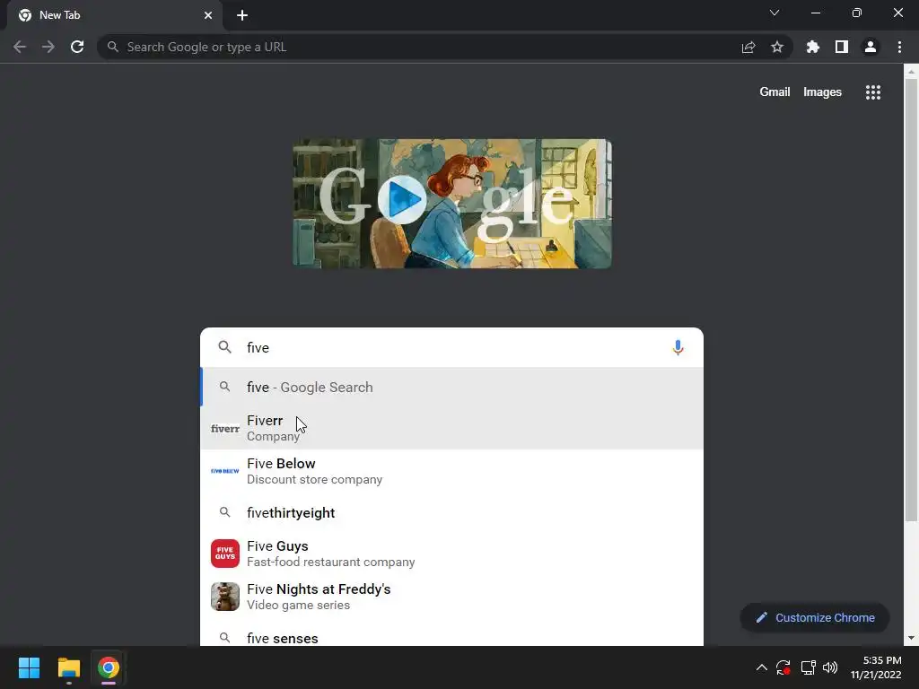Click the Freddy bear thumbnail

[x=225, y=597]
